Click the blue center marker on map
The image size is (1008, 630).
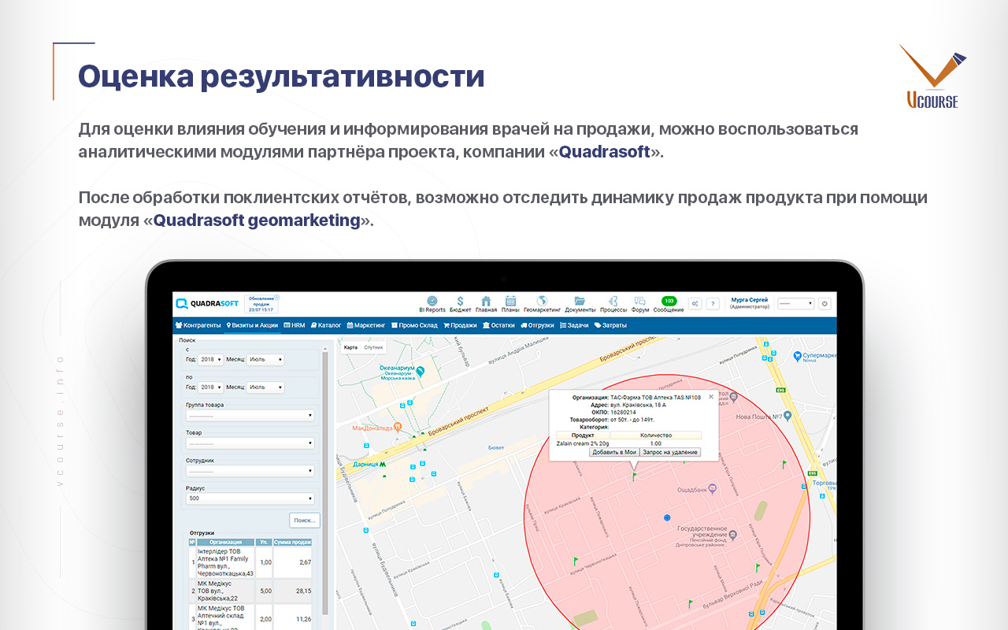[666, 517]
